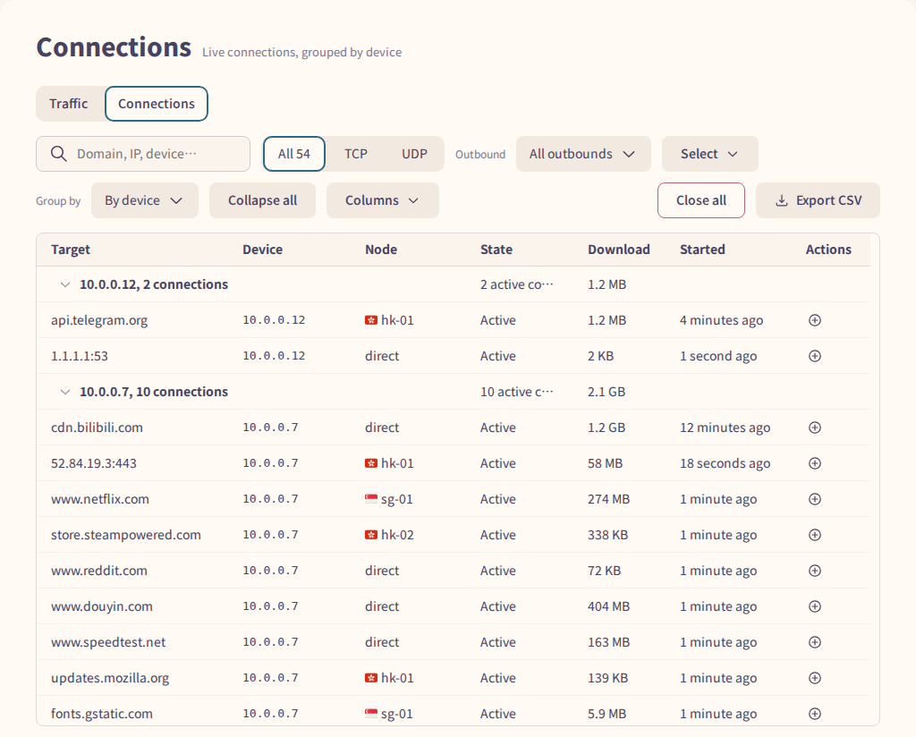Click Hong Kong flag in updates.mozilla.org row
The width and height of the screenshot is (916, 737).
(371, 677)
